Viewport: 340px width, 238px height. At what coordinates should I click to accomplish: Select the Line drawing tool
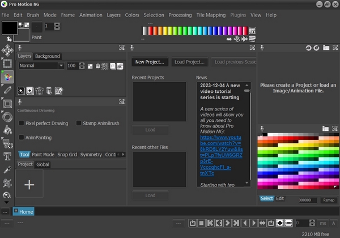7,90
